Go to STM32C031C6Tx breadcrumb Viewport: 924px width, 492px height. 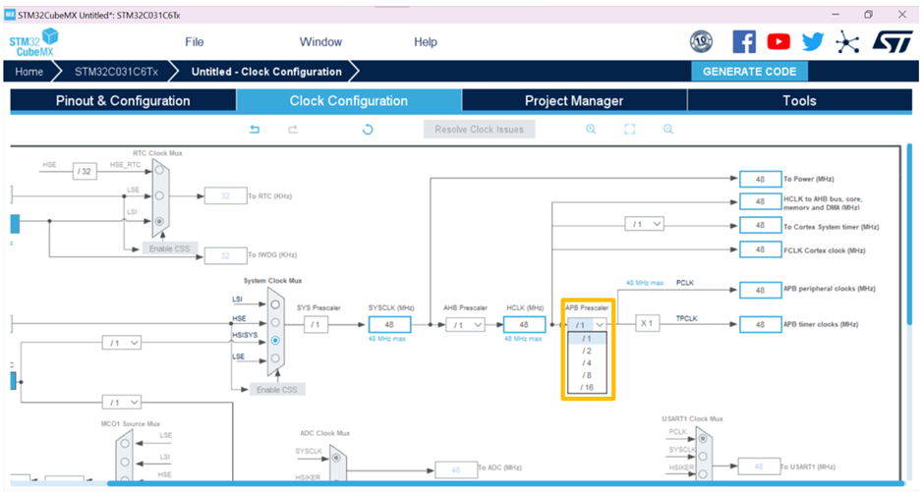[x=116, y=72]
